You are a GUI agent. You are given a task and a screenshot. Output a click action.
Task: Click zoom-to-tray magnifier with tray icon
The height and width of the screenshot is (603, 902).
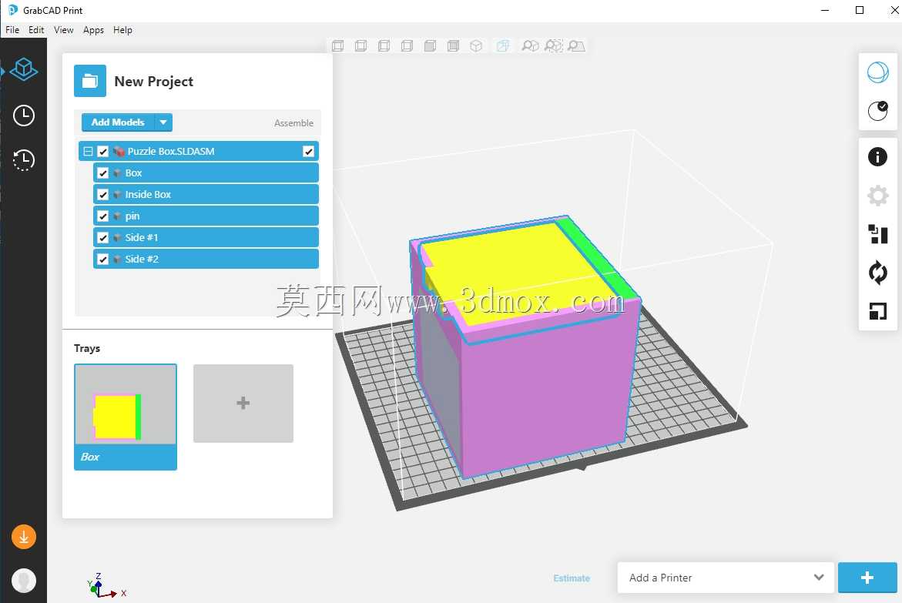[576, 46]
